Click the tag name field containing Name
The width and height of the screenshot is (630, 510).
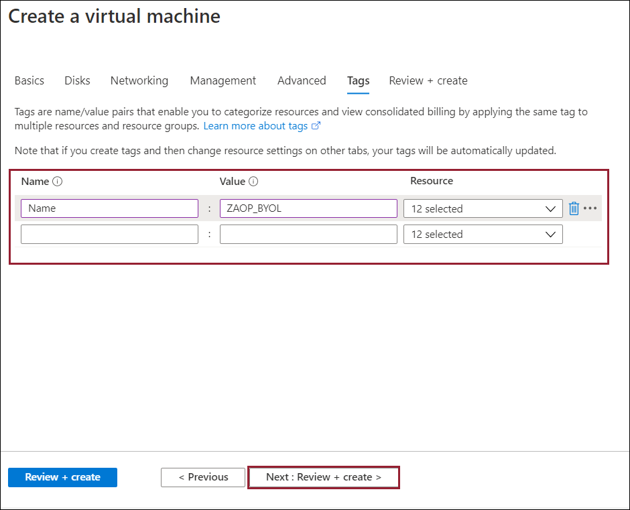pyautogui.click(x=109, y=208)
